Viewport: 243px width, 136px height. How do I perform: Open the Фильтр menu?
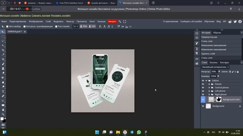[70, 22]
